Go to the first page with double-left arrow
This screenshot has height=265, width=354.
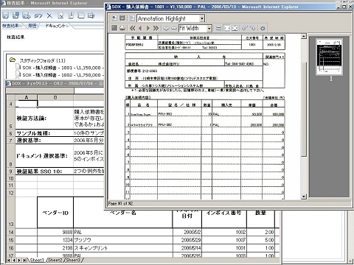click(x=133, y=28)
